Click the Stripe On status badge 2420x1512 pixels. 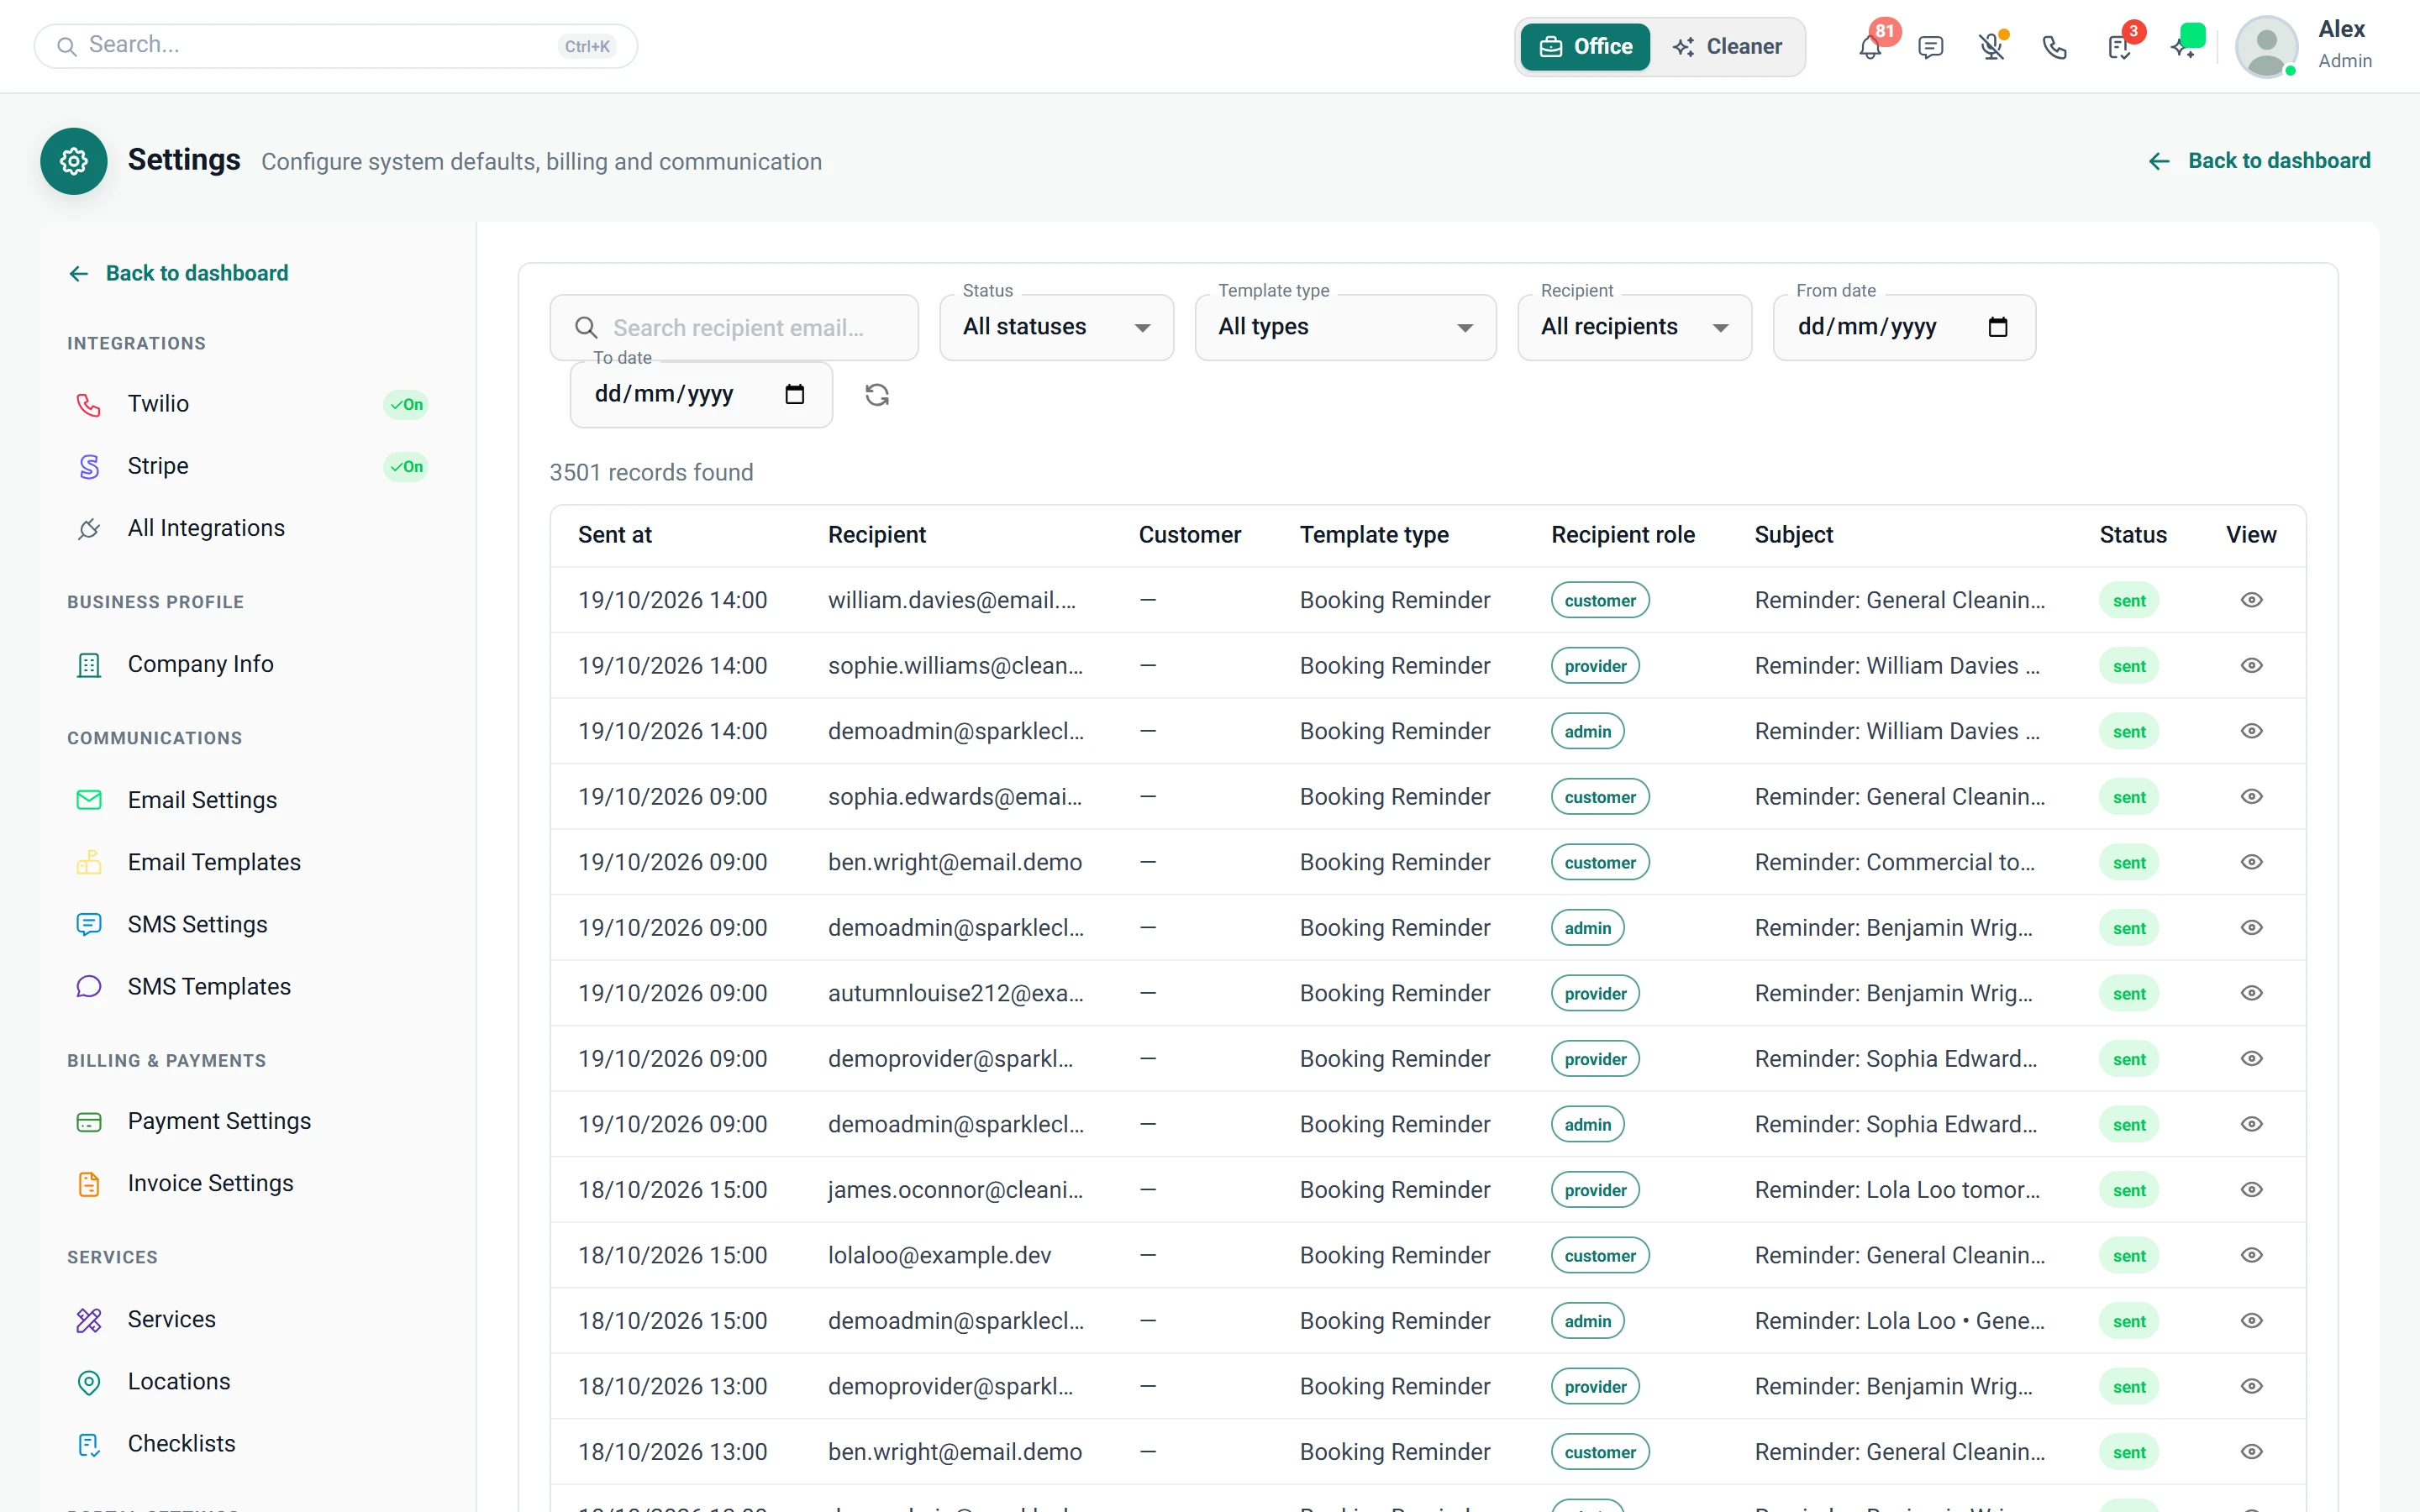[x=406, y=466]
